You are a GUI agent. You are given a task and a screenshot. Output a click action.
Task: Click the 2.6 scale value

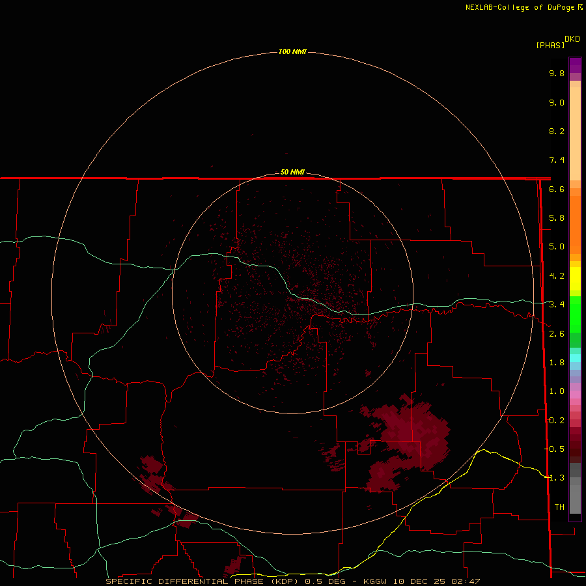click(x=557, y=334)
